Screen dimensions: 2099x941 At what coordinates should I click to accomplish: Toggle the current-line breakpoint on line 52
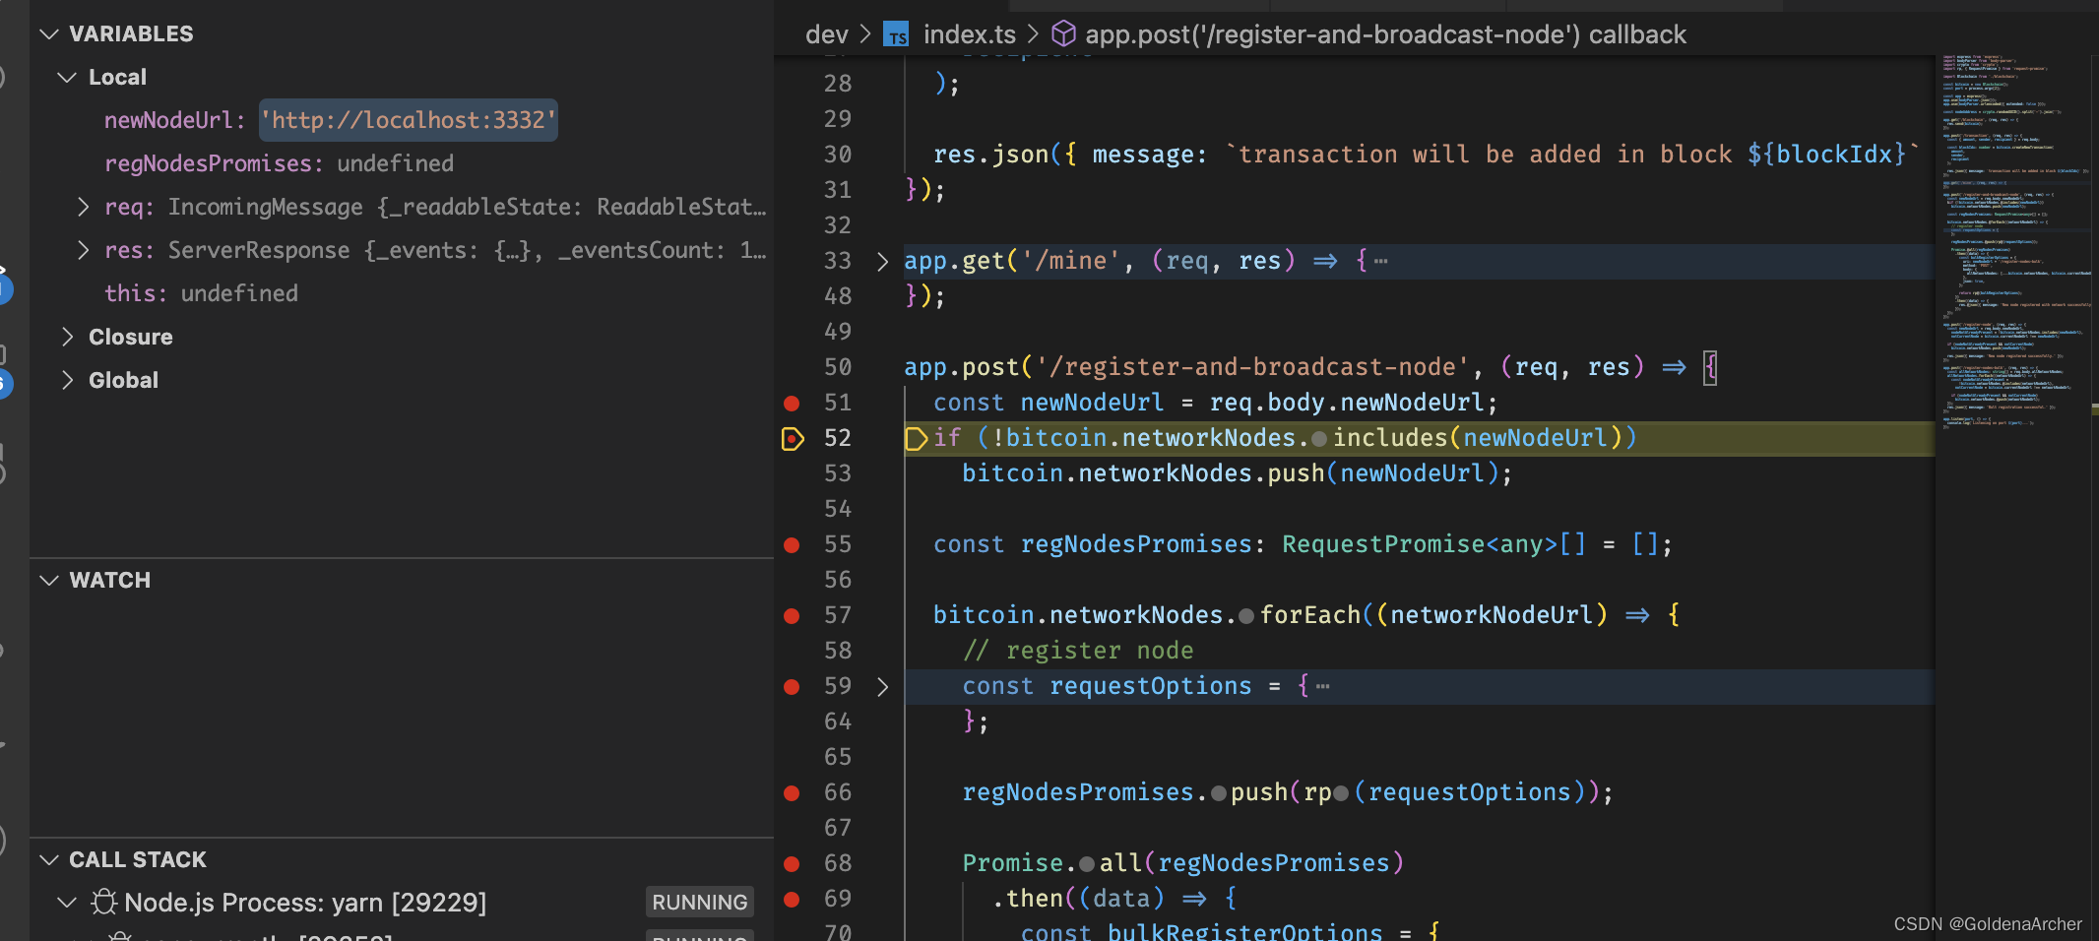(x=793, y=438)
